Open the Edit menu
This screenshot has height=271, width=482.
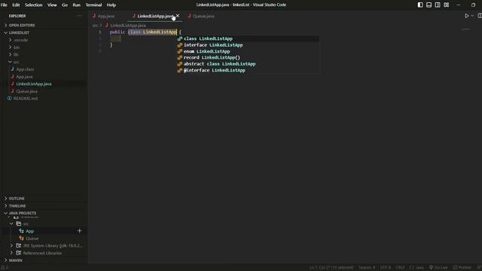16,5
